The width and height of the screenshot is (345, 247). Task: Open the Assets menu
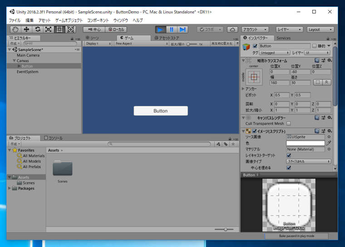tap(44, 20)
